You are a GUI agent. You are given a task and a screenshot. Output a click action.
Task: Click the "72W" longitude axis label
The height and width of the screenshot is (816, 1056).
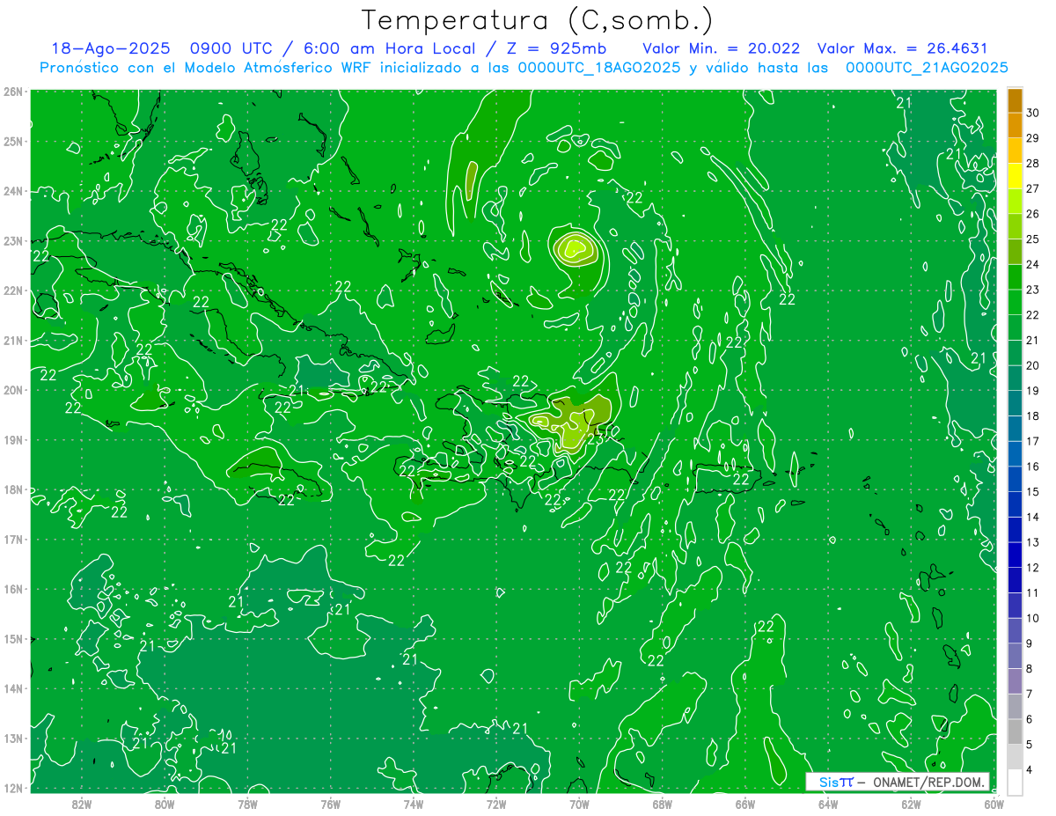point(496,804)
